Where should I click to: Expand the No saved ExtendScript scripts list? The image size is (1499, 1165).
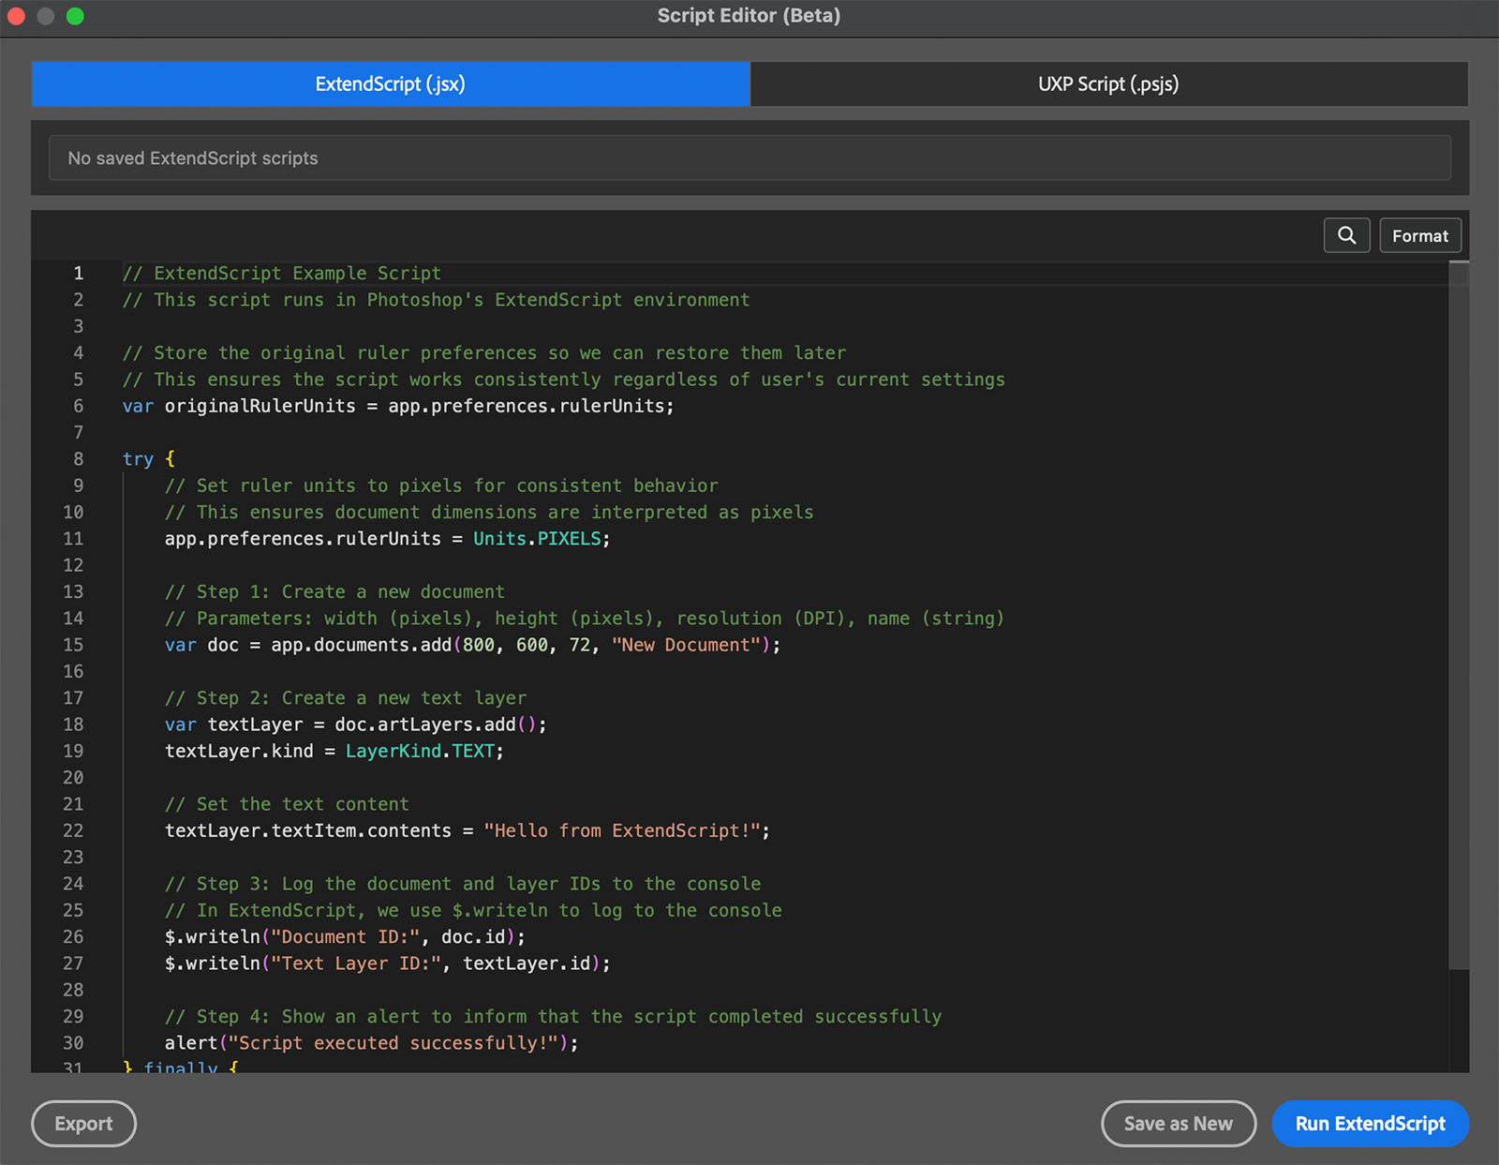pos(749,157)
